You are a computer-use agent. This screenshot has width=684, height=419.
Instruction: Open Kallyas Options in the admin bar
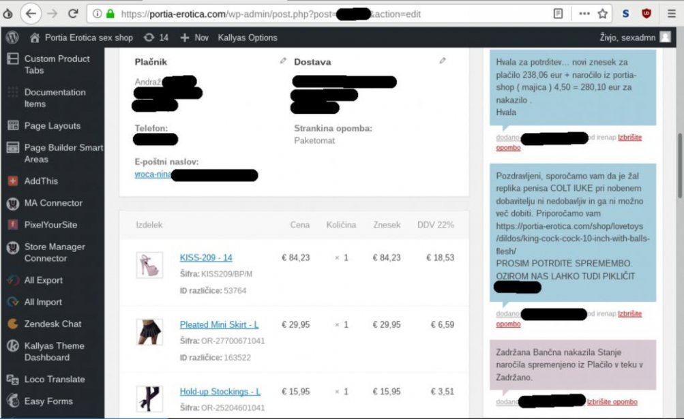(248, 37)
